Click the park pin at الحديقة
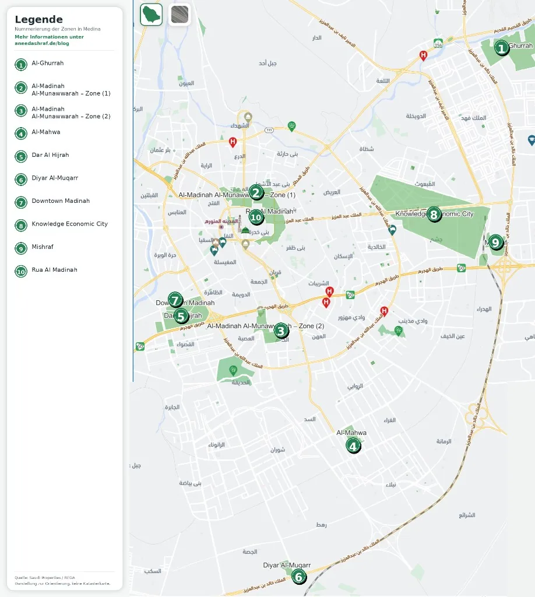535x597 pixels. [233, 370]
